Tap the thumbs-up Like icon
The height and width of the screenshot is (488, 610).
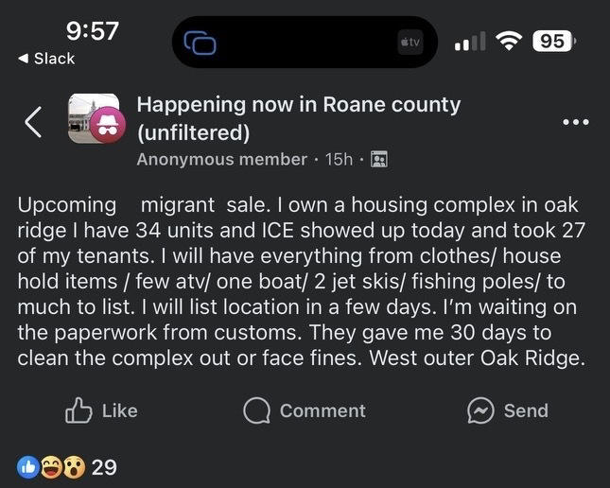[x=78, y=410]
